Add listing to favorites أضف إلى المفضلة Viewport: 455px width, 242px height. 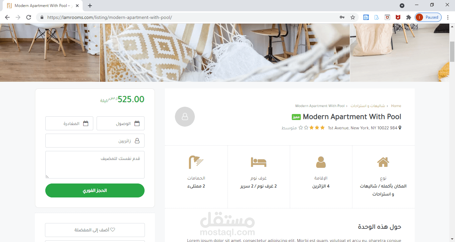point(95,230)
